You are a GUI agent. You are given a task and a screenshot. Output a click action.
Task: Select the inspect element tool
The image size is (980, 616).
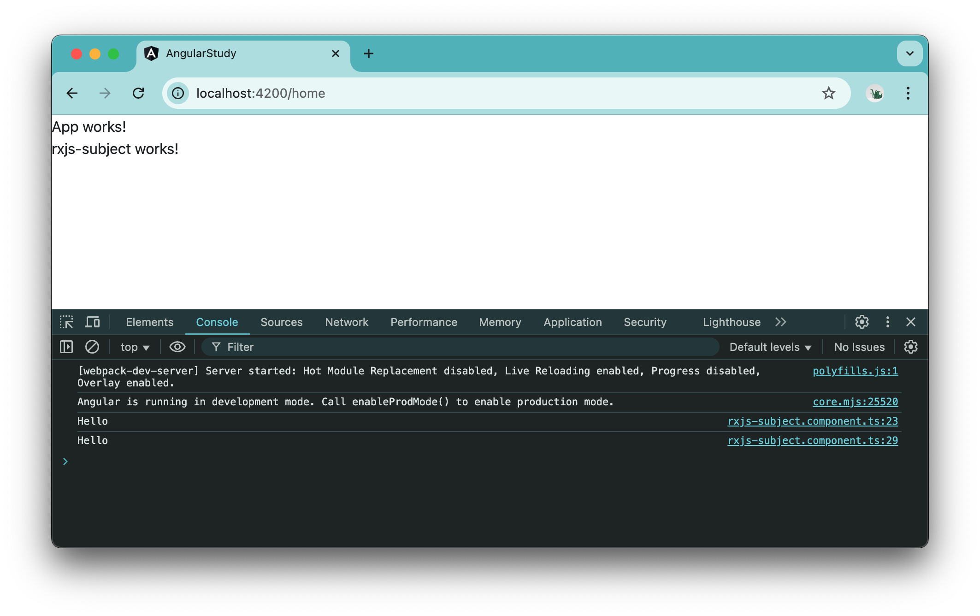66,322
